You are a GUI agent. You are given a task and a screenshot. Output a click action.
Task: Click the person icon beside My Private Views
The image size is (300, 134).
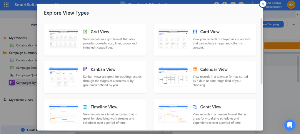coord(5,100)
